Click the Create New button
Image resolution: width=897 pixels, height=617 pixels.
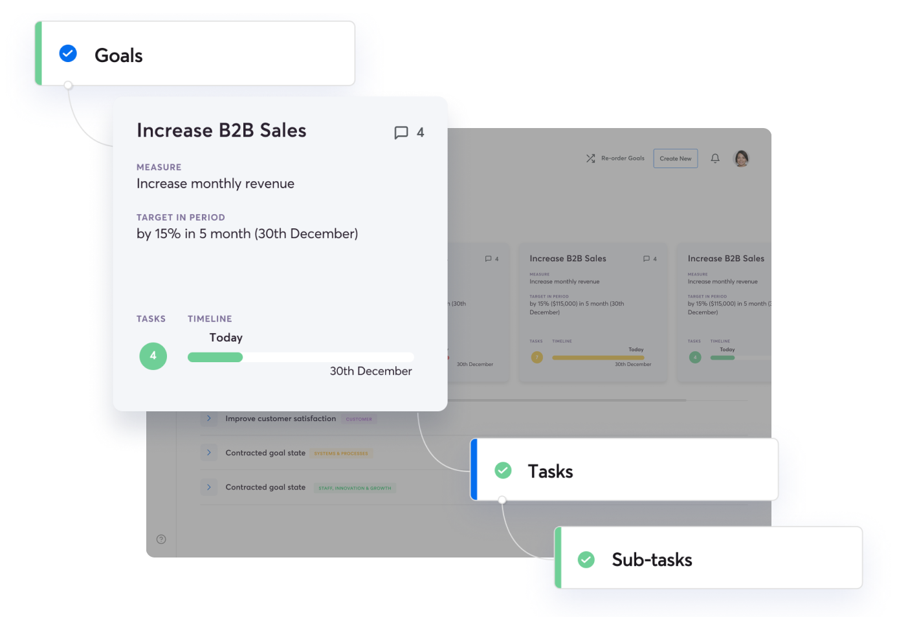(676, 158)
